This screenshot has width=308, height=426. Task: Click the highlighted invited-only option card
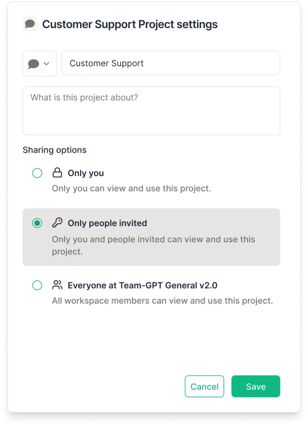click(151, 237)
